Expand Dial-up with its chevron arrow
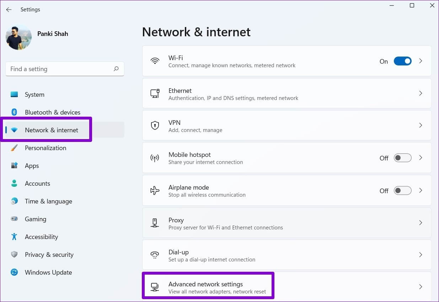Image resolution: width=439 pixels, height=302 pixels. [421, 255]
